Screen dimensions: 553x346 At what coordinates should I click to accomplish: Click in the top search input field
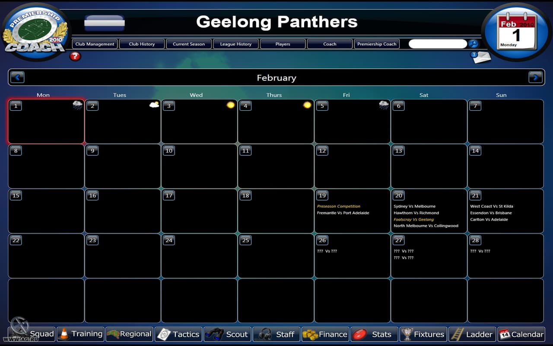438,44
